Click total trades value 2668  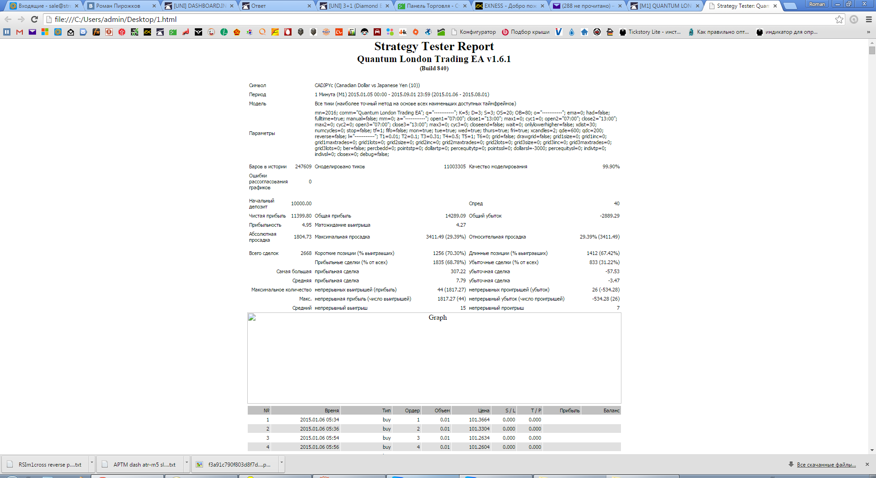click(306, 253)
